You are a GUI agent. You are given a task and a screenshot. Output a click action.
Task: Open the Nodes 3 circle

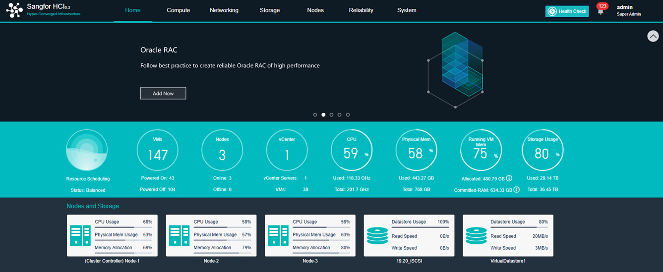coord(222,150)
